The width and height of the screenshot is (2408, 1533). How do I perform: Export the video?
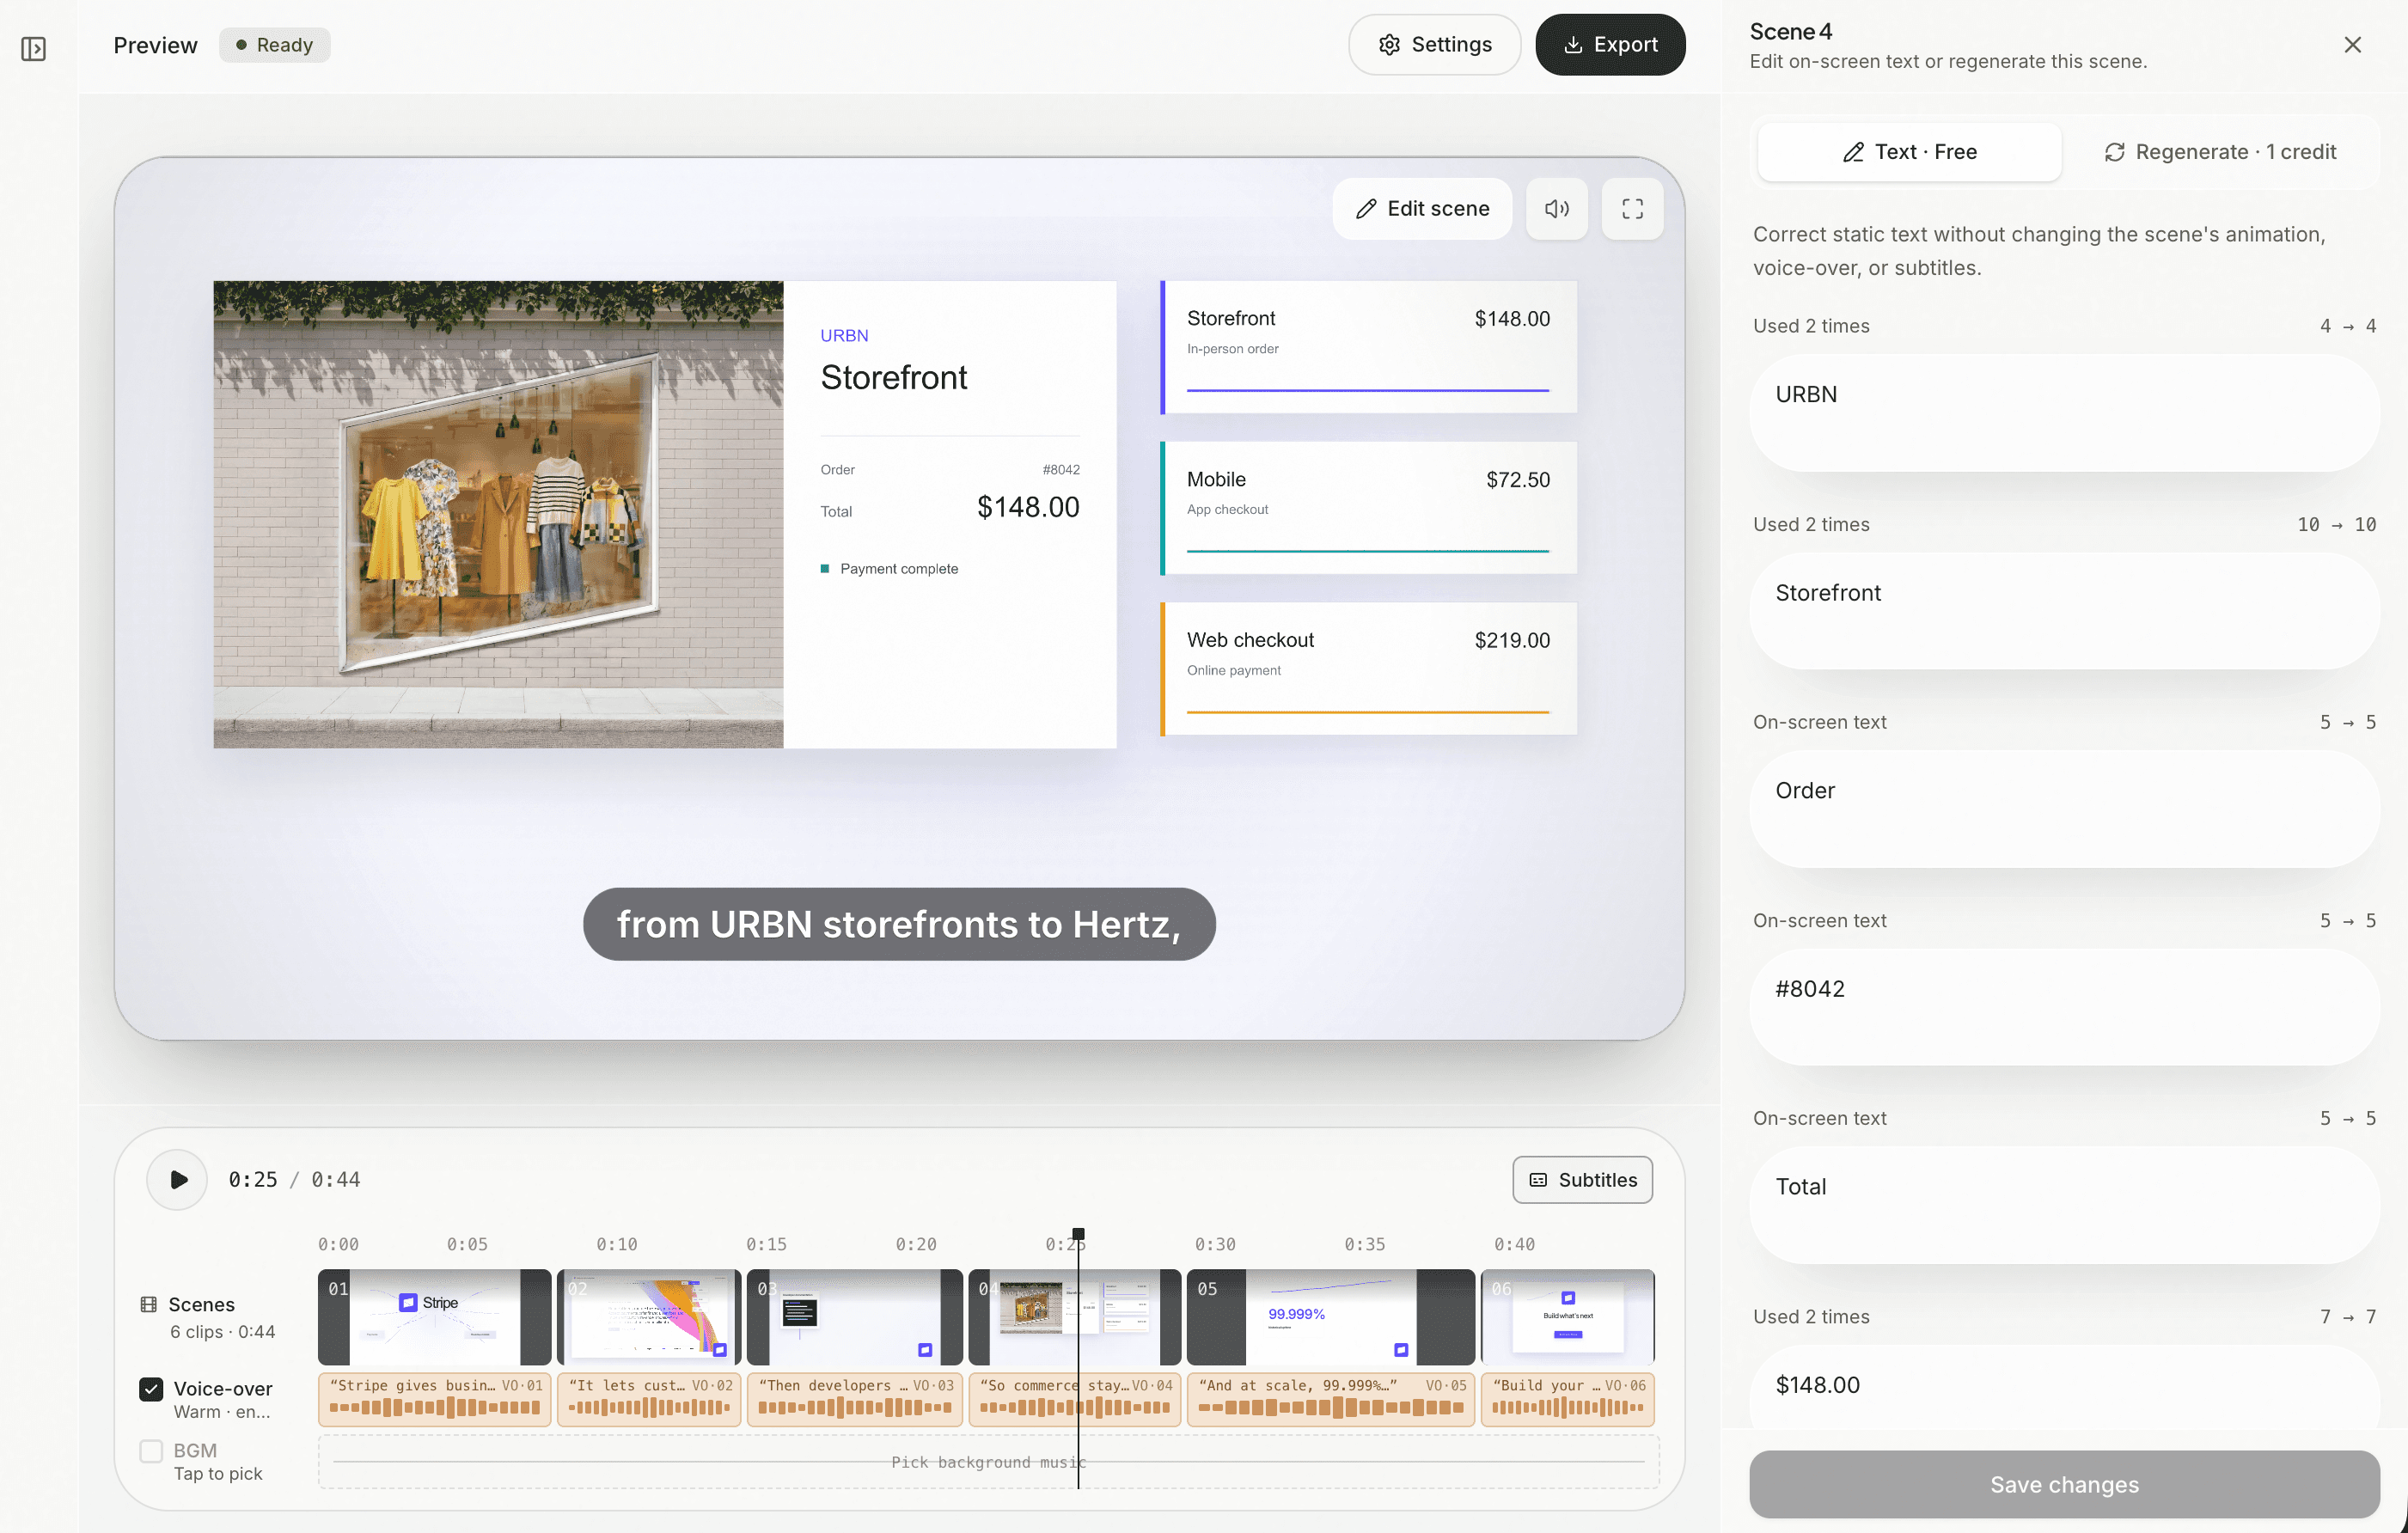(1610, 45)
